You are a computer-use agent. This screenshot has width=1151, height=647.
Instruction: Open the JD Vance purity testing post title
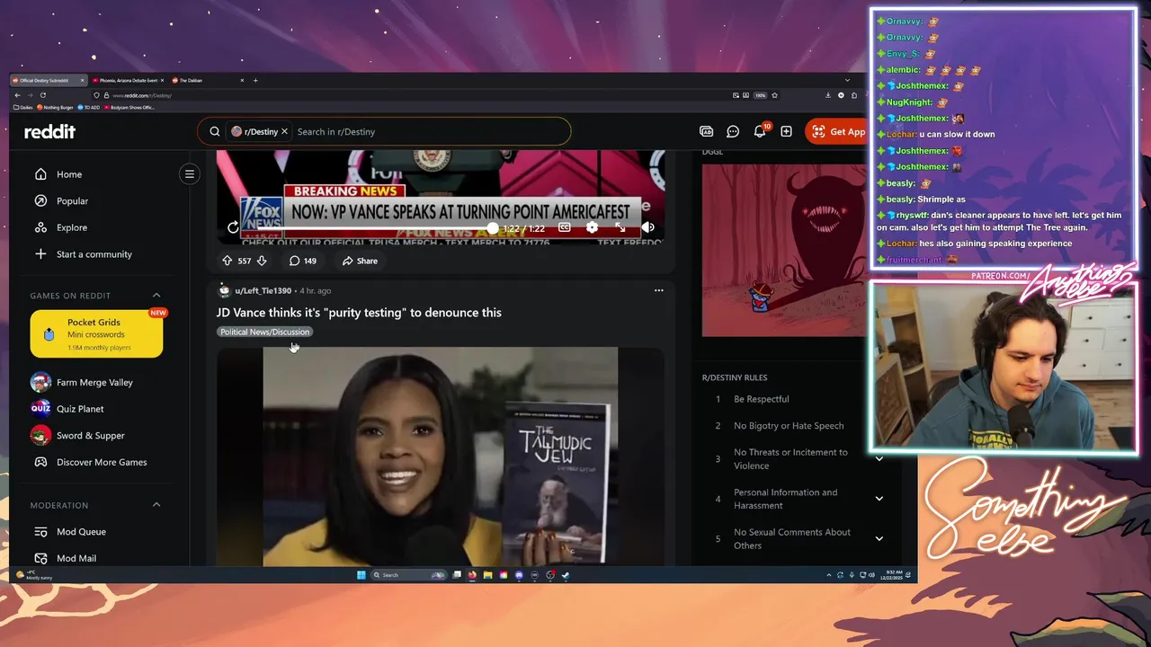click(359, 313)
